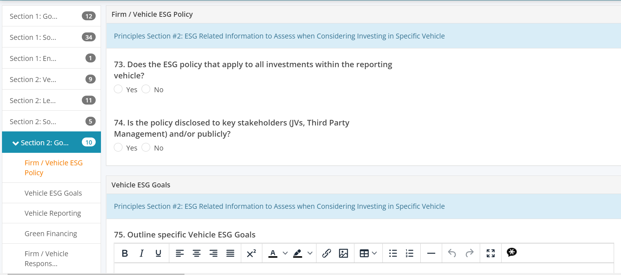The image size is (621, 275).
Task: Open Section 1: Go... in sidebar
Action: tap(51, 16)
